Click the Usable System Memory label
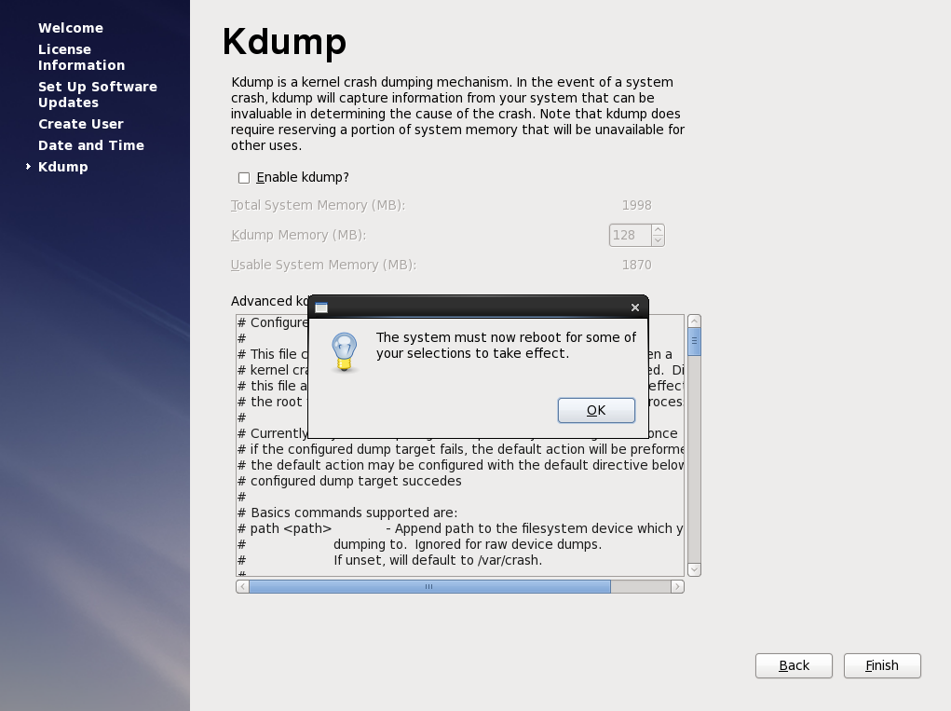The image size is (951, 711). pos(323,265)
